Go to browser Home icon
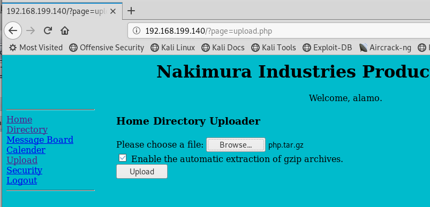 (65, 30)
